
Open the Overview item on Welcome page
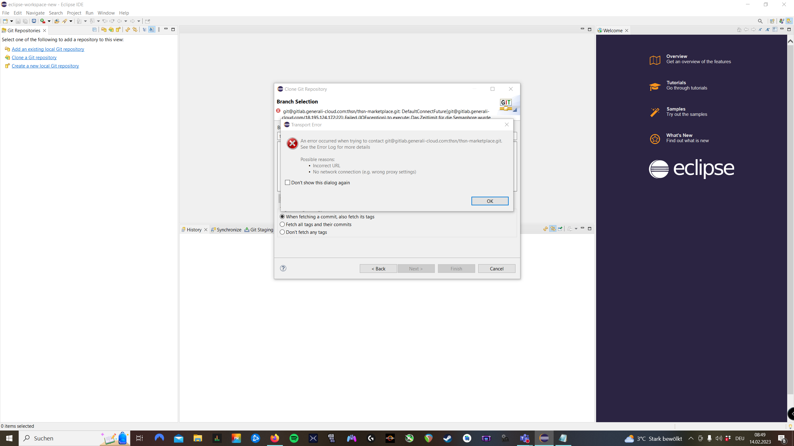point(690,59)
